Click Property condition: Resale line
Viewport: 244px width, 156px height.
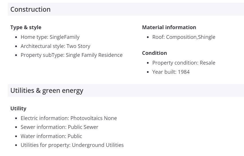184,63
